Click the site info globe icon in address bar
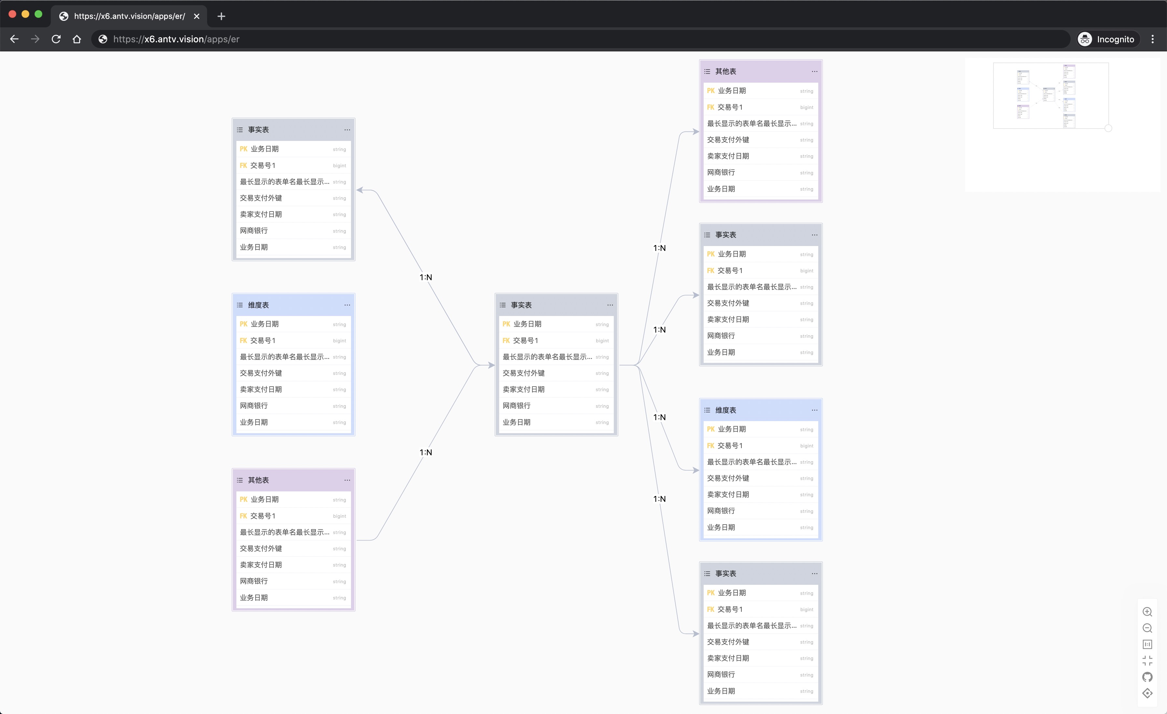Image resolution: width=1167 pixels, height=714 pixels. point(102,39)
